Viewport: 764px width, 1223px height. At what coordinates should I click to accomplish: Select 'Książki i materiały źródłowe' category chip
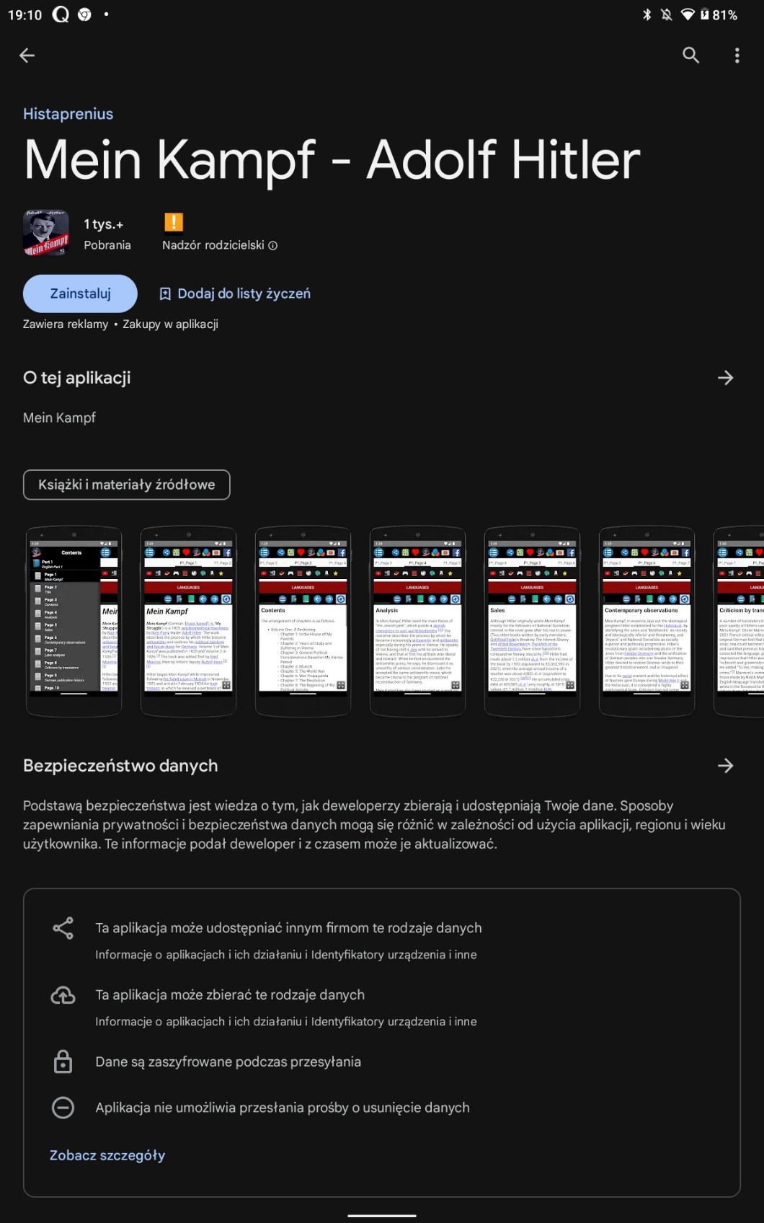click(127, 485)
